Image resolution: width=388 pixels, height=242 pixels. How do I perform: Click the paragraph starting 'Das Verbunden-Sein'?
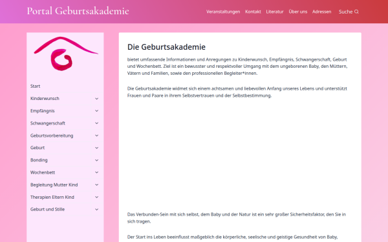[237, 218]
